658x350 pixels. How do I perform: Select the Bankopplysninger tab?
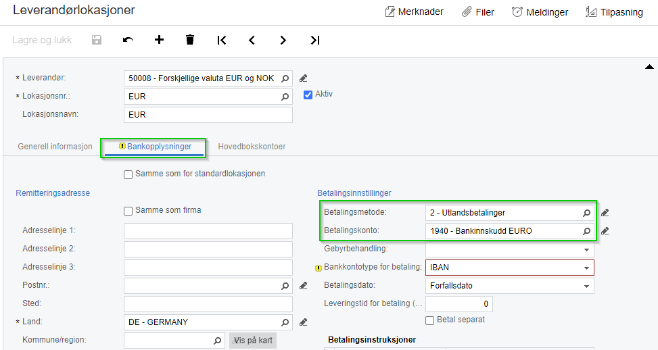[x=154, y=147]
